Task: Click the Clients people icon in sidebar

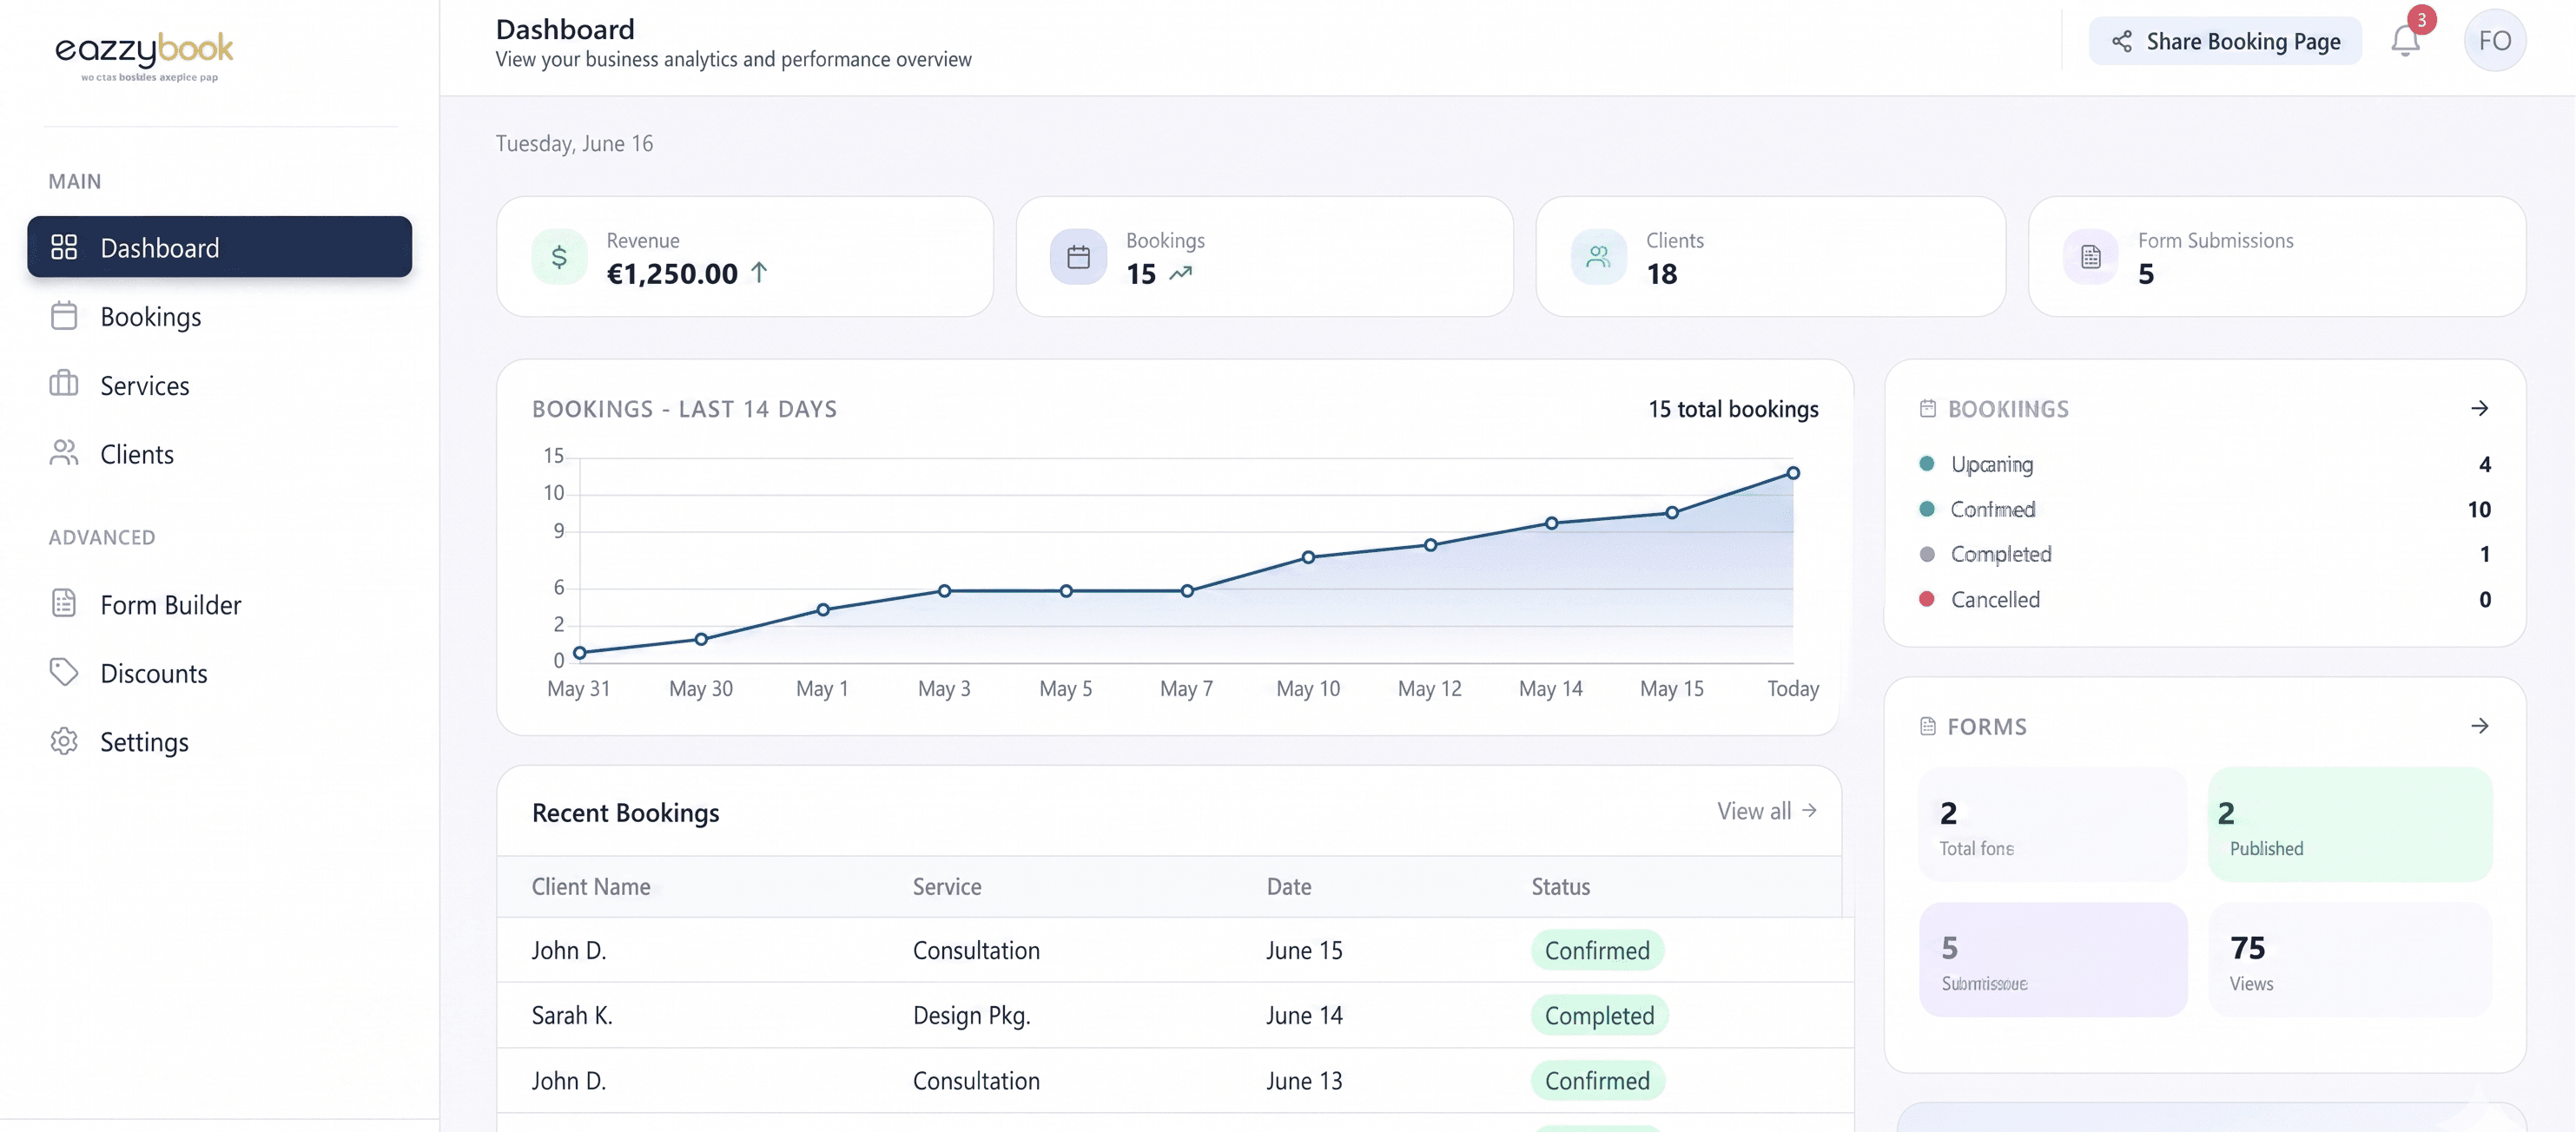Action: (x=64, y=452)
